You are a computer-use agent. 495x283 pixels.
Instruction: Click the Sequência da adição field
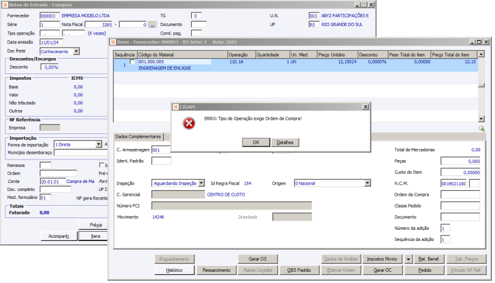(x=445, y=240)
